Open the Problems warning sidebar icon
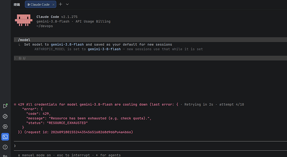This screenshot has width=287, height=157. click(x=5, y=147)
